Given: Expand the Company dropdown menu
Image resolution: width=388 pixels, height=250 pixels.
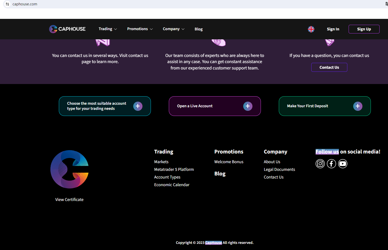Looking at the screenshot, I should pos(173,29).
